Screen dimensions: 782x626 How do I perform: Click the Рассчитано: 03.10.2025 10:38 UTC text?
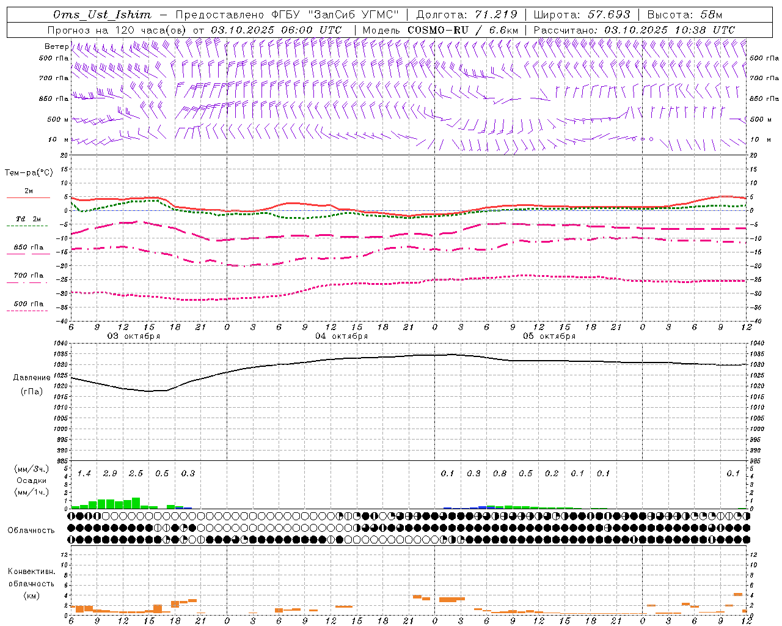coord(634,30)
